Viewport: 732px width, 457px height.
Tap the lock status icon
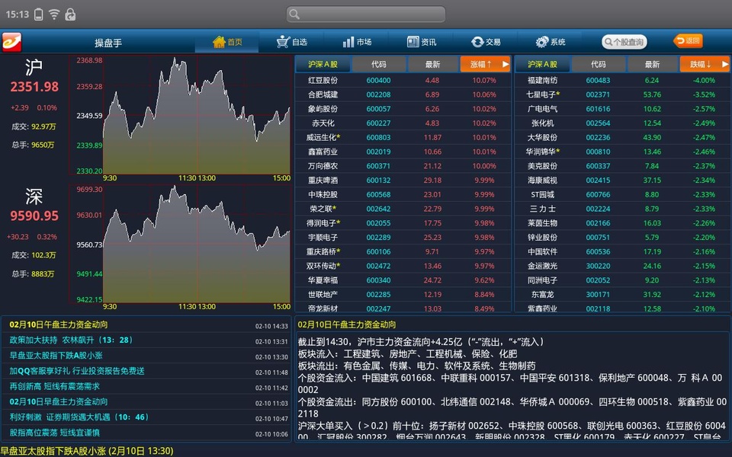(70, 14)
